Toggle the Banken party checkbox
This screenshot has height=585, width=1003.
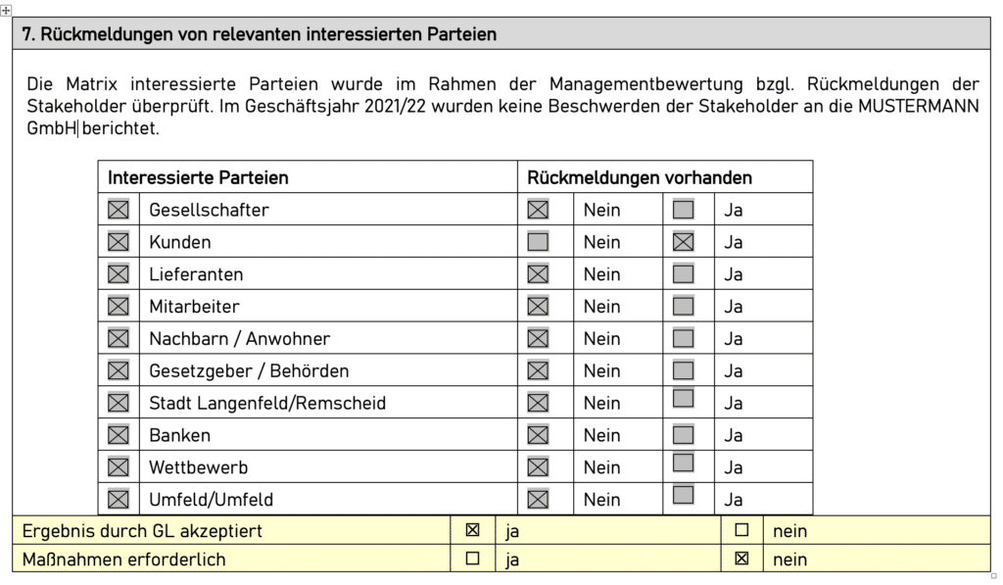[x=119, y=435]
